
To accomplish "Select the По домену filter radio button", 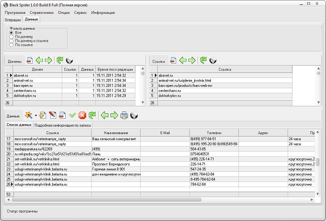I will pyautogui.click(x=11, y=37).
